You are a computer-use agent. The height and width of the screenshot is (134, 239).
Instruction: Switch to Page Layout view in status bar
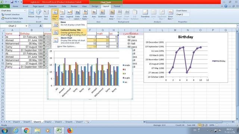[203, 125]
